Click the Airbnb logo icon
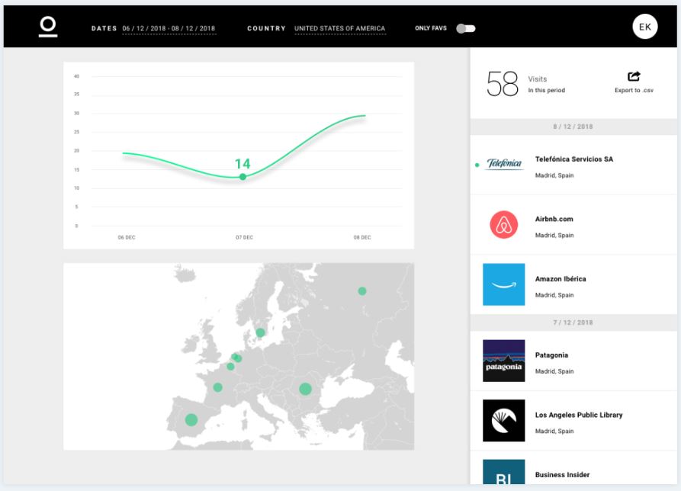681x491 pixels. (504, 225)
